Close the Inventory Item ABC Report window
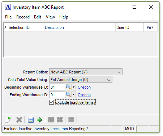163x136 pixels. tap(151, 7)
